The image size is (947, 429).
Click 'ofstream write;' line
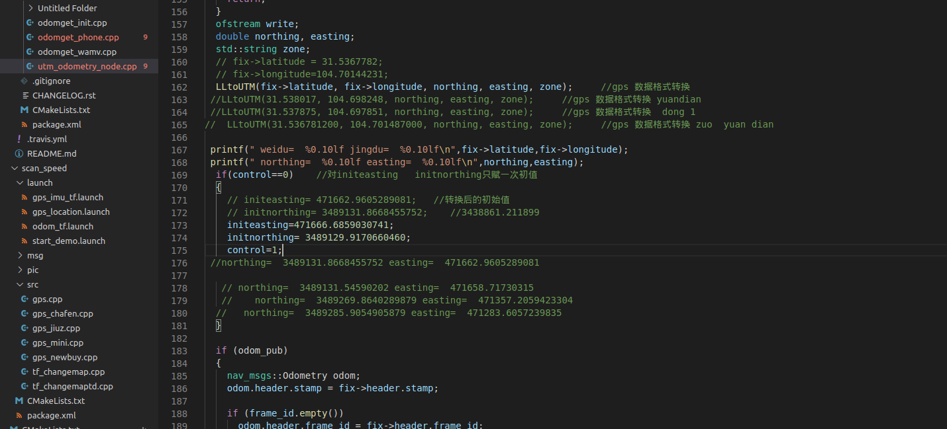click(x=257, y=24)
